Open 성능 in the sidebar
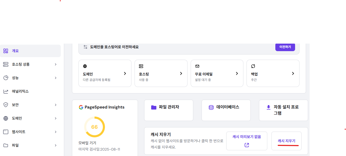346x156 pixels. (30, 78)
